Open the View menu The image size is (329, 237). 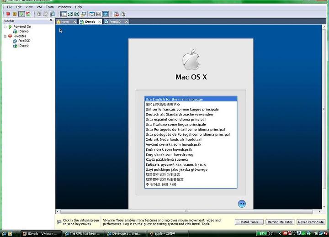[x=29, y=7]
